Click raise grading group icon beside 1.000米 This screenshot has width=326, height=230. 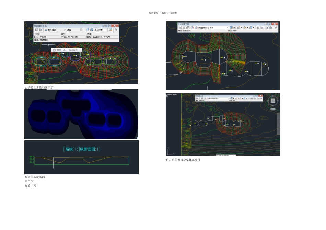point(87,30)
